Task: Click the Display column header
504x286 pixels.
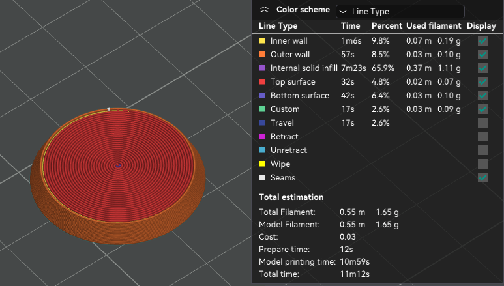Action: pos(481,26)
